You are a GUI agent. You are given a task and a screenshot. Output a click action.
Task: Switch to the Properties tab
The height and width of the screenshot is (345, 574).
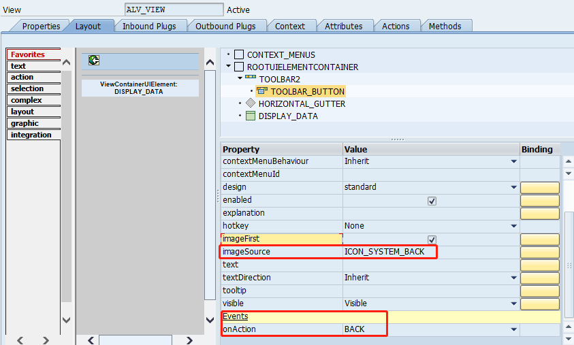coord(41,27)
